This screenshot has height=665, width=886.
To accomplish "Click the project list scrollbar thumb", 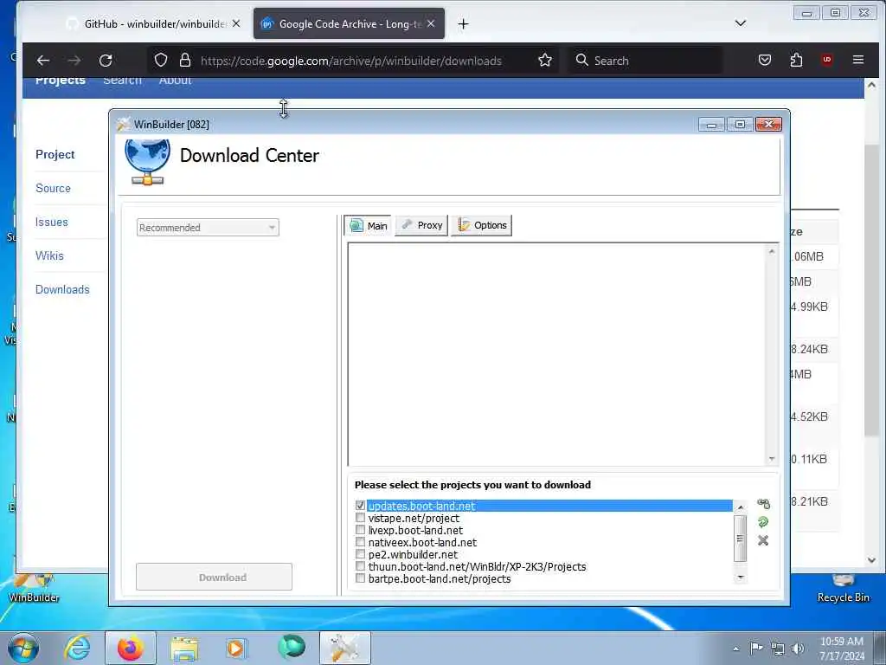I will (741, 539).
